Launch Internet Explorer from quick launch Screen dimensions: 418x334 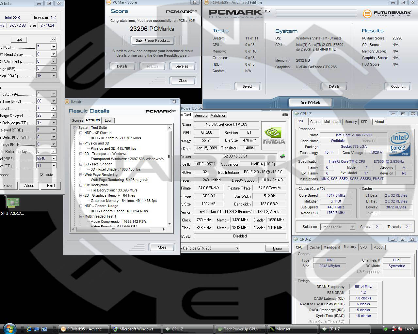coord(29,329)
